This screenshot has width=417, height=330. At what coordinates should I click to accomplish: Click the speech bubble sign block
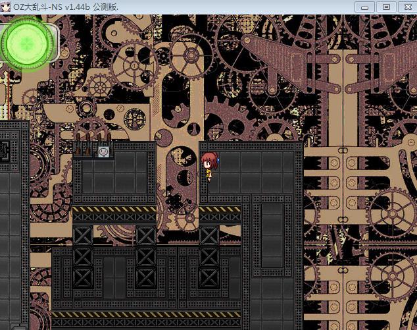coord(103,152)
